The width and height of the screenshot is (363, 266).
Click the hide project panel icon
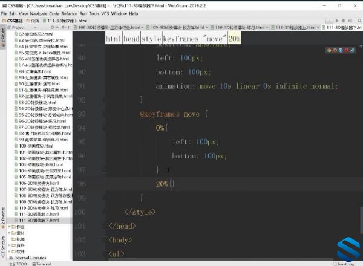[69, 27]
